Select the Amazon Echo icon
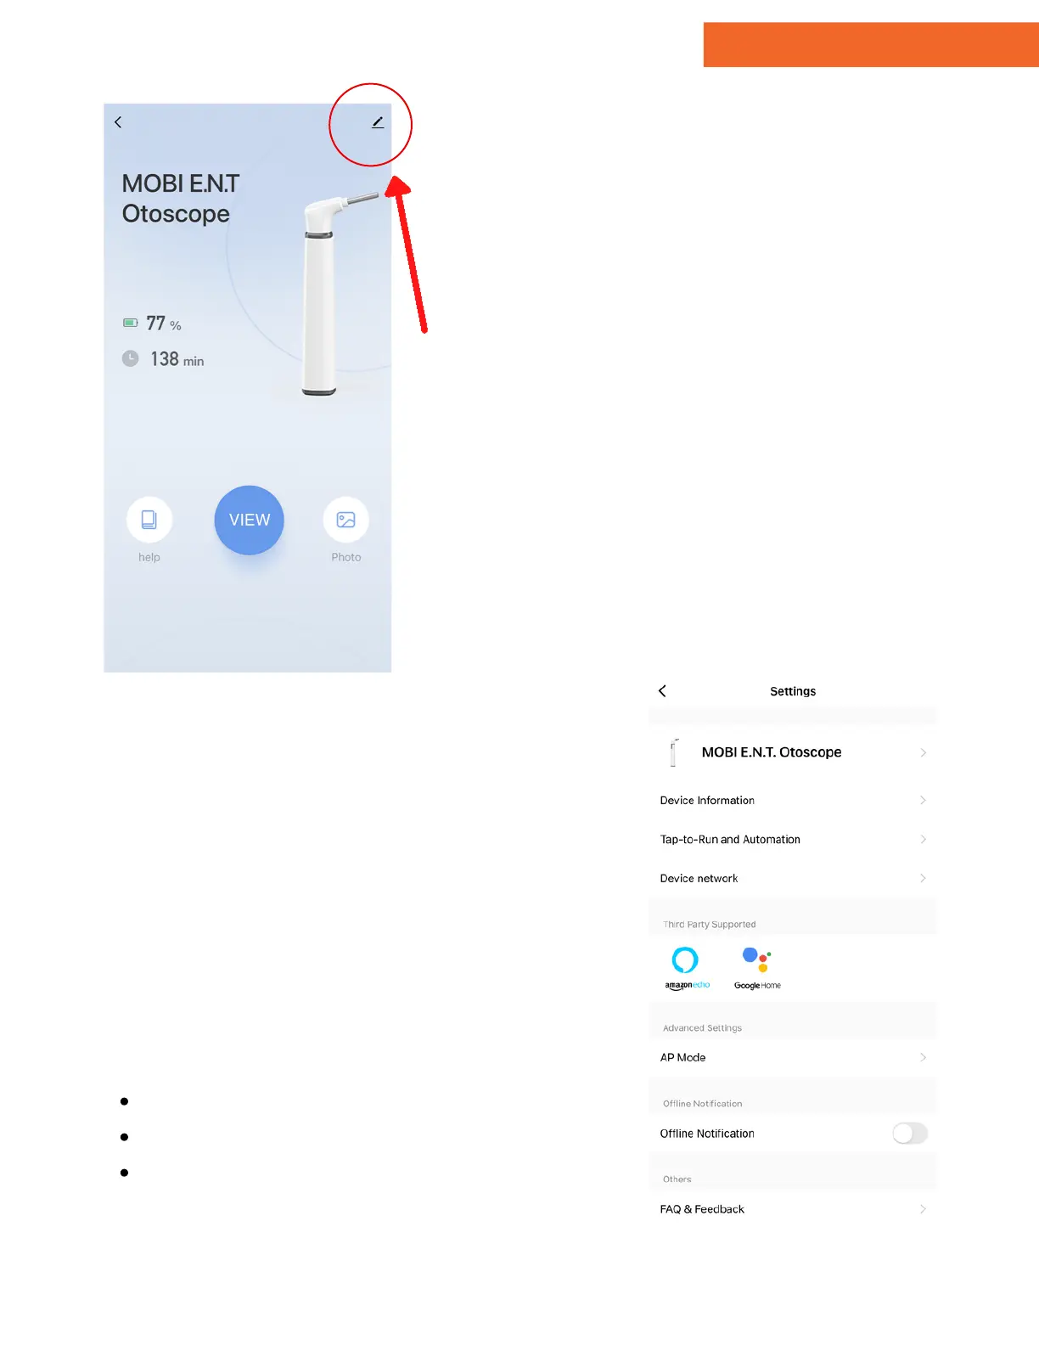Screen dimensions: 1039x1345 (x=686, y=967)
